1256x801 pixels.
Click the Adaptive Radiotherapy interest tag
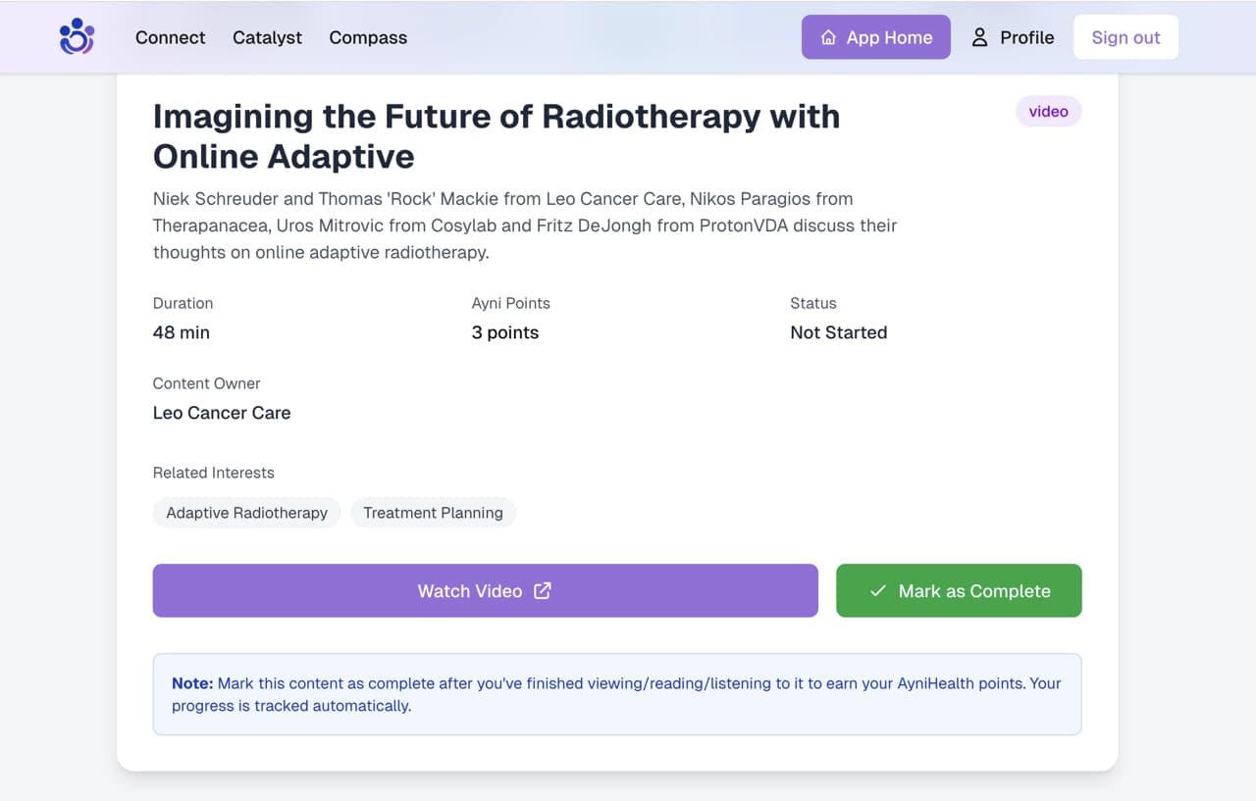point(246,513)
